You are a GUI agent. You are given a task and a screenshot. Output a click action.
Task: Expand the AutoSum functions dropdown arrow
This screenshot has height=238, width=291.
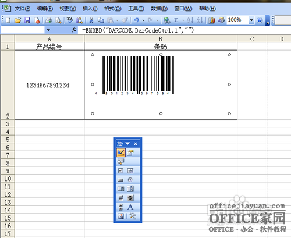tap(183, 20)
